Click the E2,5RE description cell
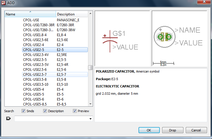The width and height of the screenshot is (212, 139). [x=62, y=55]
